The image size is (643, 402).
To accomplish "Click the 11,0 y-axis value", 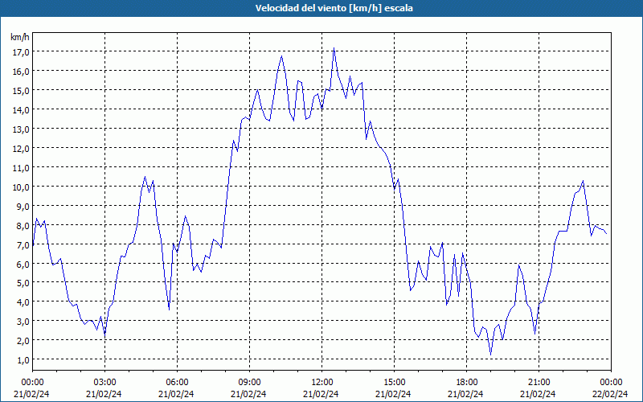I will click(21, 168).
